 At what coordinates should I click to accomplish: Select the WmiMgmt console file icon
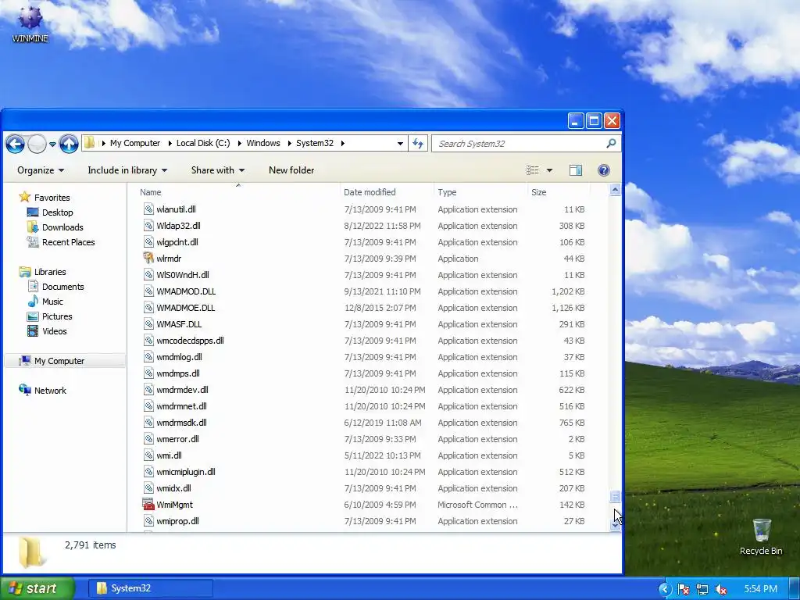point(148,505)
